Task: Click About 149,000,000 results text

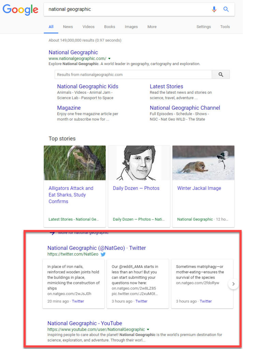Action: pyautogui.click(x=85, y=40)
